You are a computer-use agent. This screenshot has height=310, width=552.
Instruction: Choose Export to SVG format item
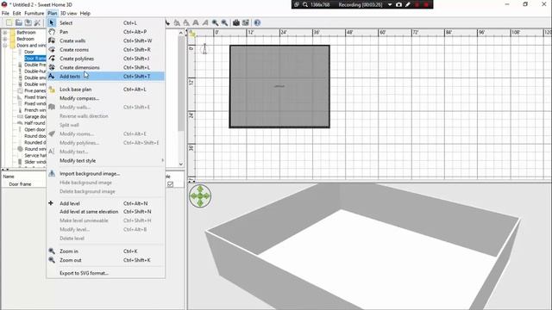click(105, 273)
